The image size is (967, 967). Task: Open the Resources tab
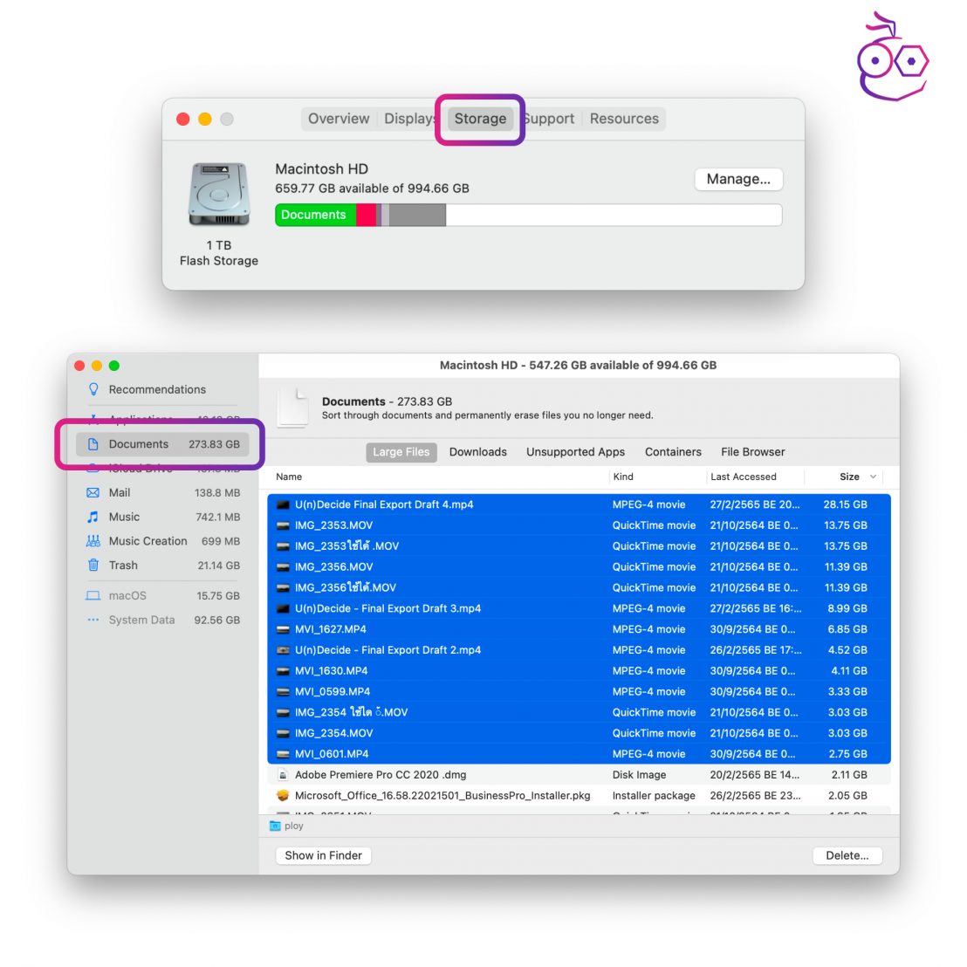[624, 118]
